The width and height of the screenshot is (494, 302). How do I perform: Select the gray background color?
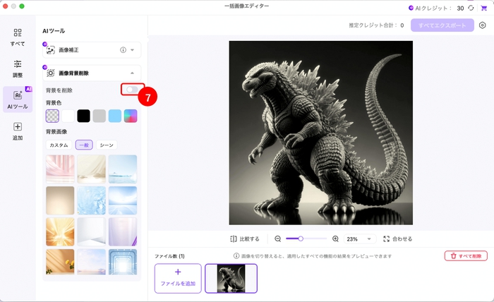(x=100, y=116)
